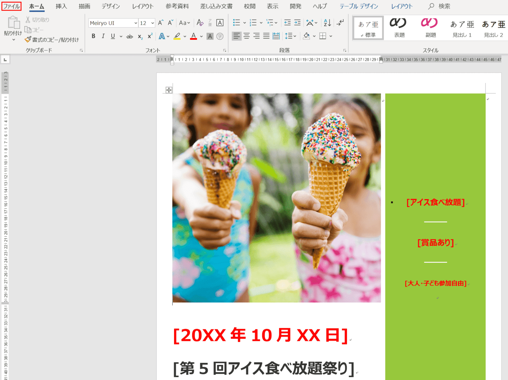Click the sort A-Z icon
This screenshot has width=508, height=380.
[x=327, y=23]
